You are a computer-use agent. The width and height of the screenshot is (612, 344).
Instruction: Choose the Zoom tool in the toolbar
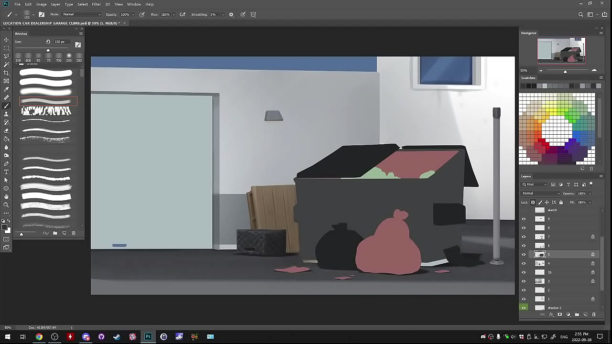pyautogui.click(x=6, y=205)
